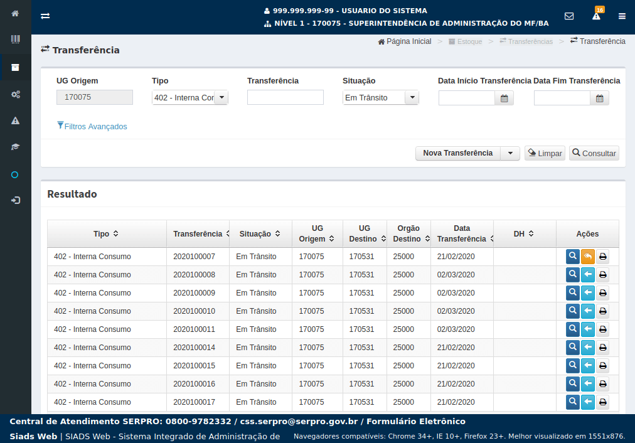635x443 pixels.
Task: Select the archive box sidebar icon
Action: tap(15, 68)
